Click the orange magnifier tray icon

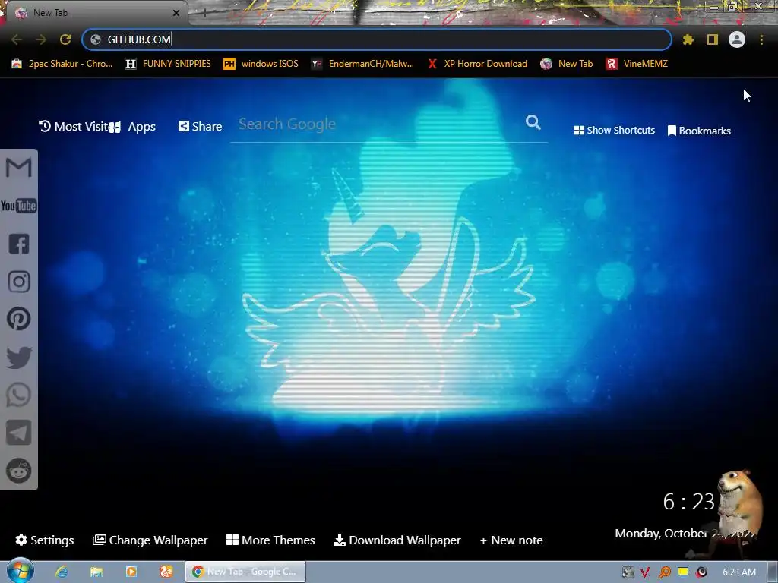click(x=664, y=572)
